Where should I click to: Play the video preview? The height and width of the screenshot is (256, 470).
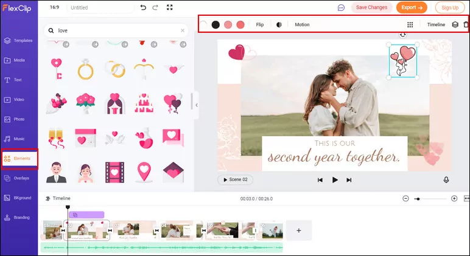point(335,180)
